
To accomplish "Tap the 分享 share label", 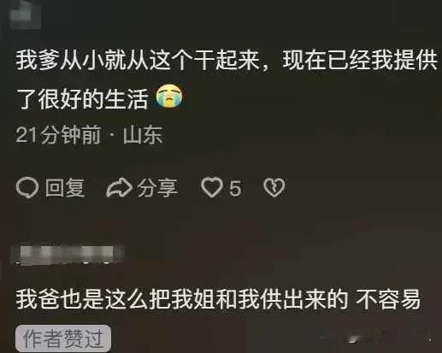I will (157, 188).
